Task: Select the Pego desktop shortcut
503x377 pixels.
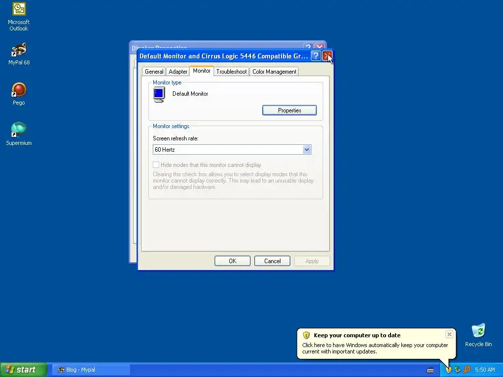Action: pyautogui.click(x=19, y=94)
